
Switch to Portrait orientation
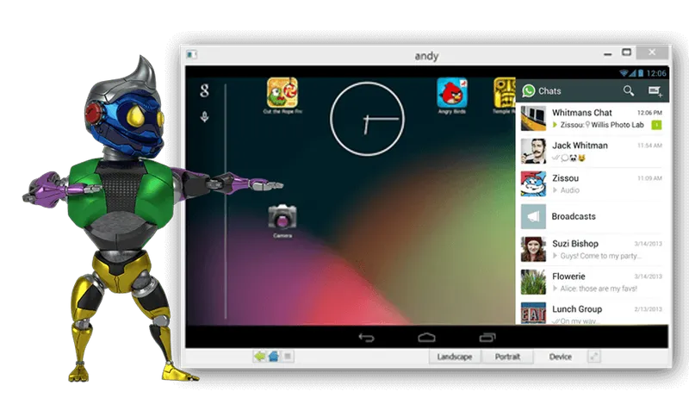pyautogui.click(x=507, y=357)
